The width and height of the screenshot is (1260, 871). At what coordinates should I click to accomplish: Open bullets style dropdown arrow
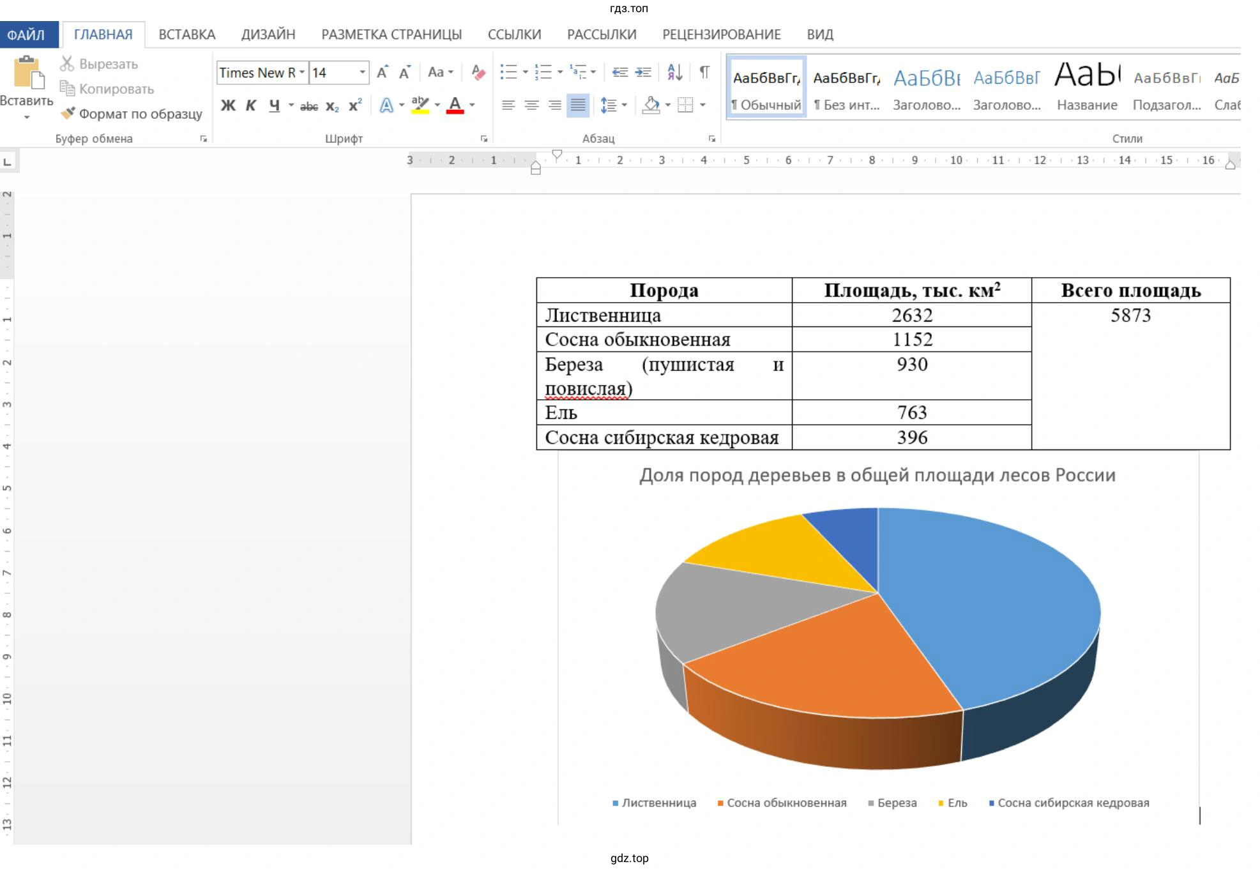pos(526,72)
